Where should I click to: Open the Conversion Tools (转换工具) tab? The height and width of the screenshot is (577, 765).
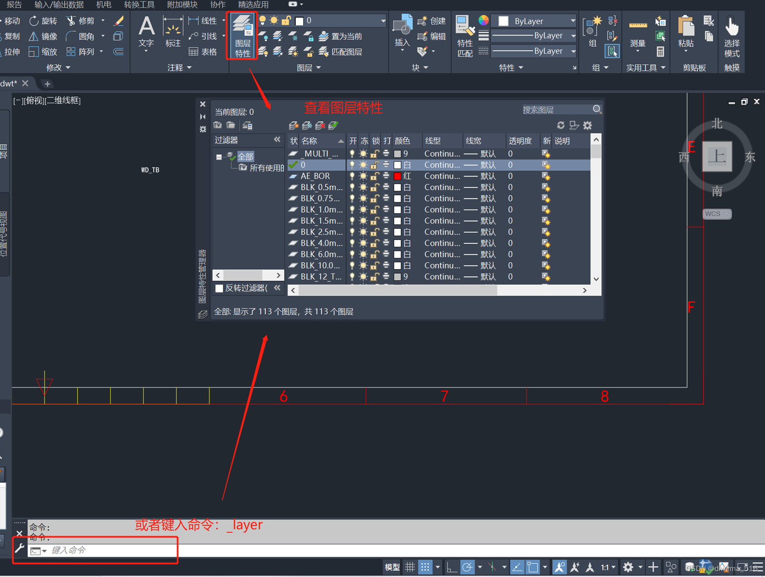(139, 5)
